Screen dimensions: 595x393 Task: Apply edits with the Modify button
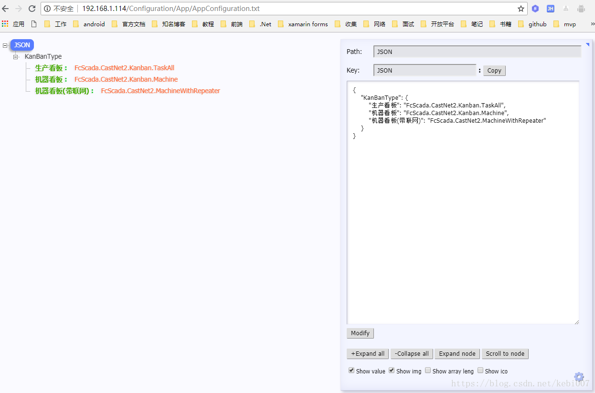pyautogui.click(x=360, y=333)
